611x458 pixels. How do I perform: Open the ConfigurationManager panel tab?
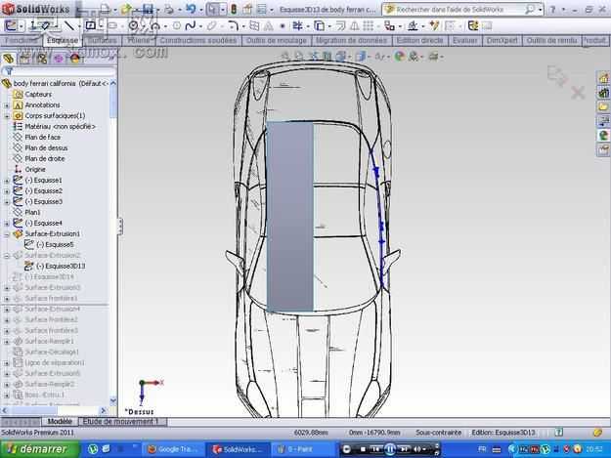pyautogui.click(x=42, y=59)
